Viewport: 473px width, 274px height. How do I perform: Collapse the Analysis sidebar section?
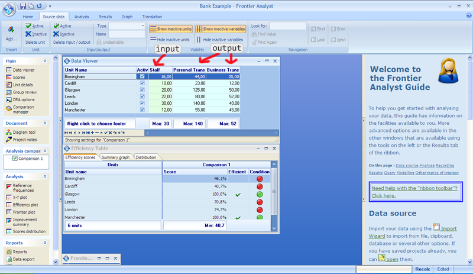click(45, 176)
